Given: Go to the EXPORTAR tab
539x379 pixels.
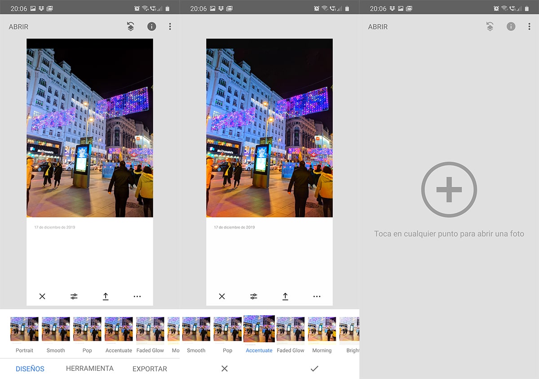Looking at the screenshot, I should (x=150, y=369).
